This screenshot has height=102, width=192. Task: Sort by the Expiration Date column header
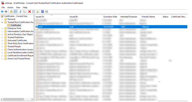pyautogui.click(x=111, y=17)
